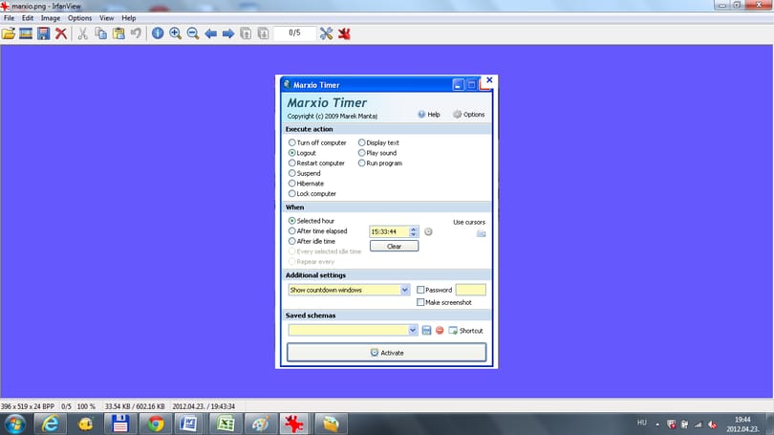Select the Turn off computer radio button

pyautogui.click(x=292, y=142)
